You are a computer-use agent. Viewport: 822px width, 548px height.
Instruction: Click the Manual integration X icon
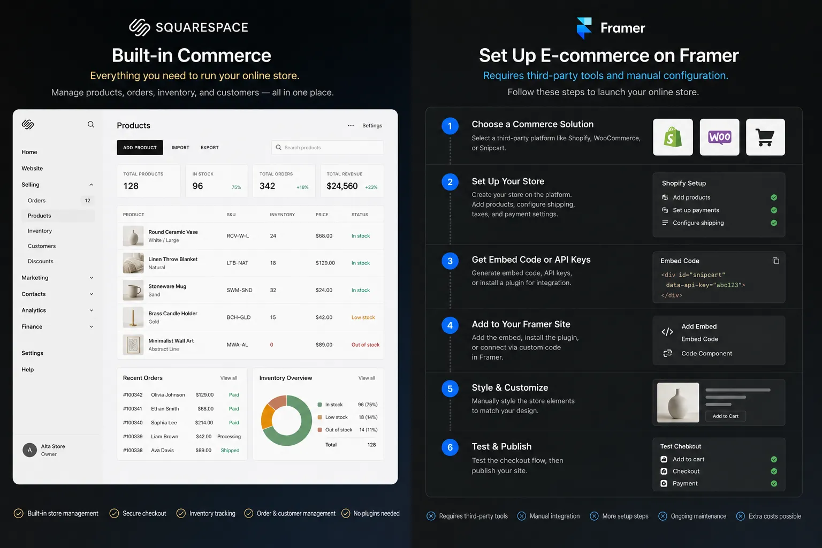(x=521, y=516)
